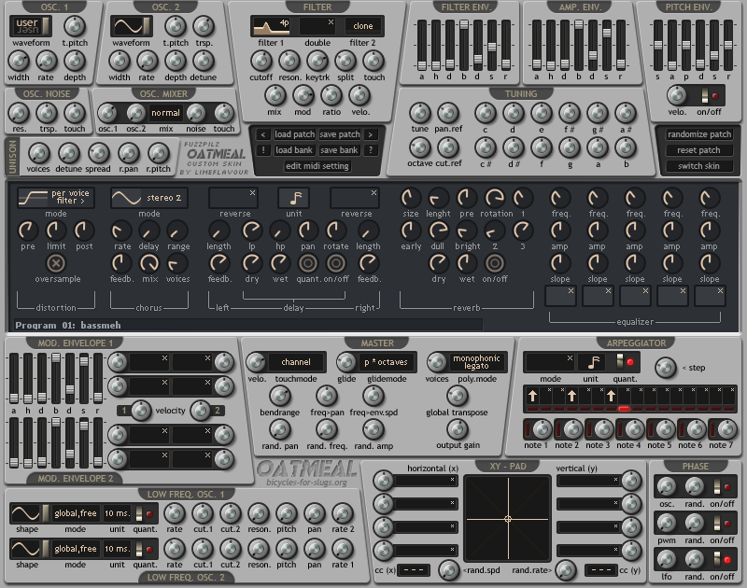747x588 pixels.
Task: Open the arpeggiator mode selector
Action: click(x=550, y=362)
